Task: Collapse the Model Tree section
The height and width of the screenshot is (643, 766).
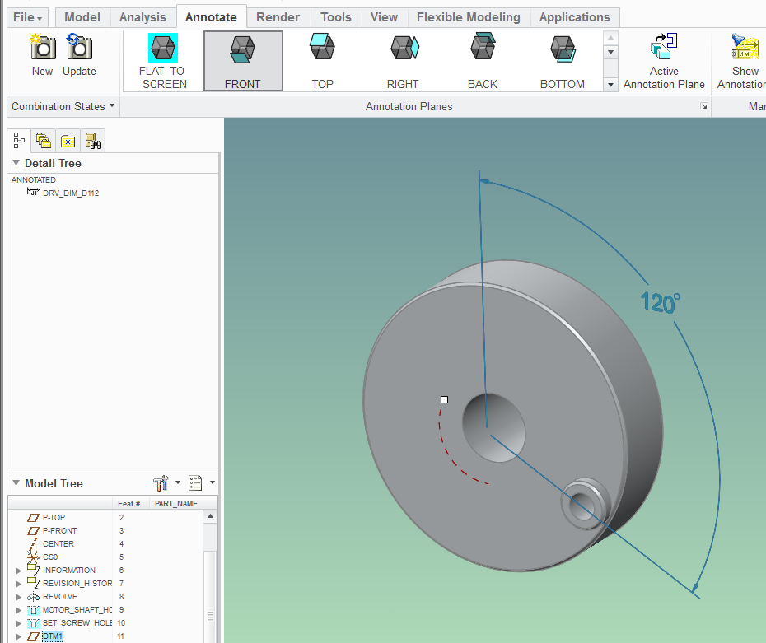Action: (x=16, y=482)
